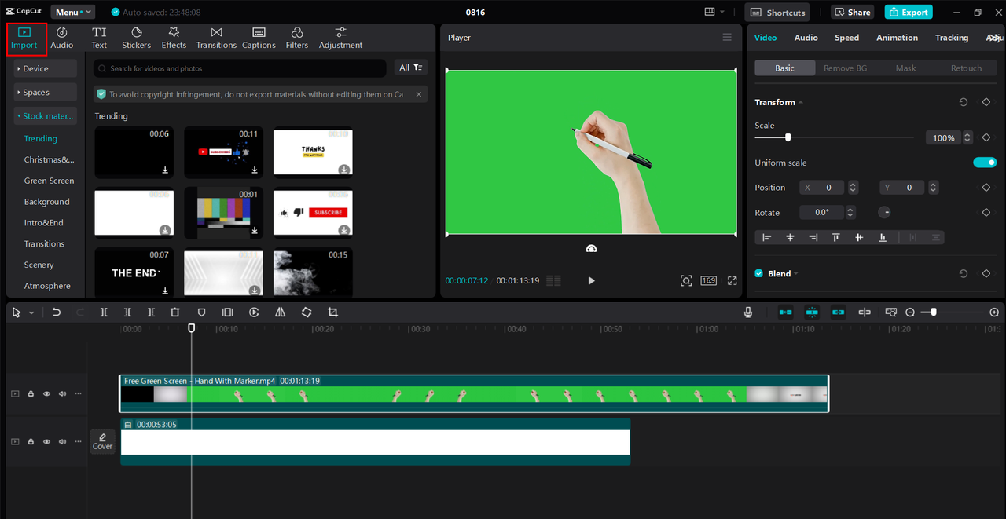Click the Split clip tool
The image size is (1006, 519).
[104, 312]
